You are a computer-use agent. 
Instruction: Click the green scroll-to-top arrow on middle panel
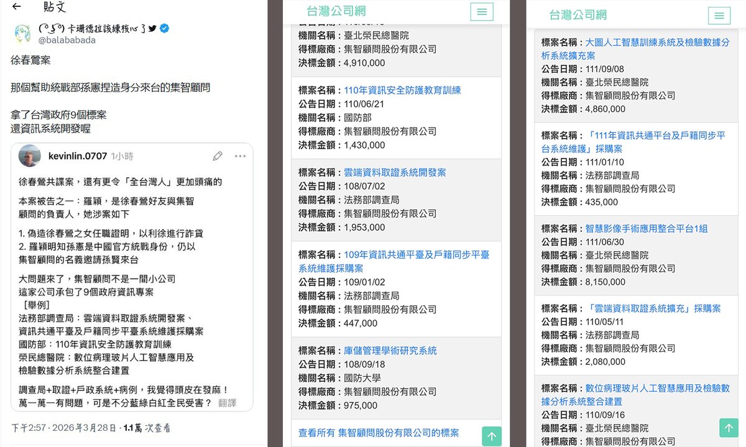point(490,436)
